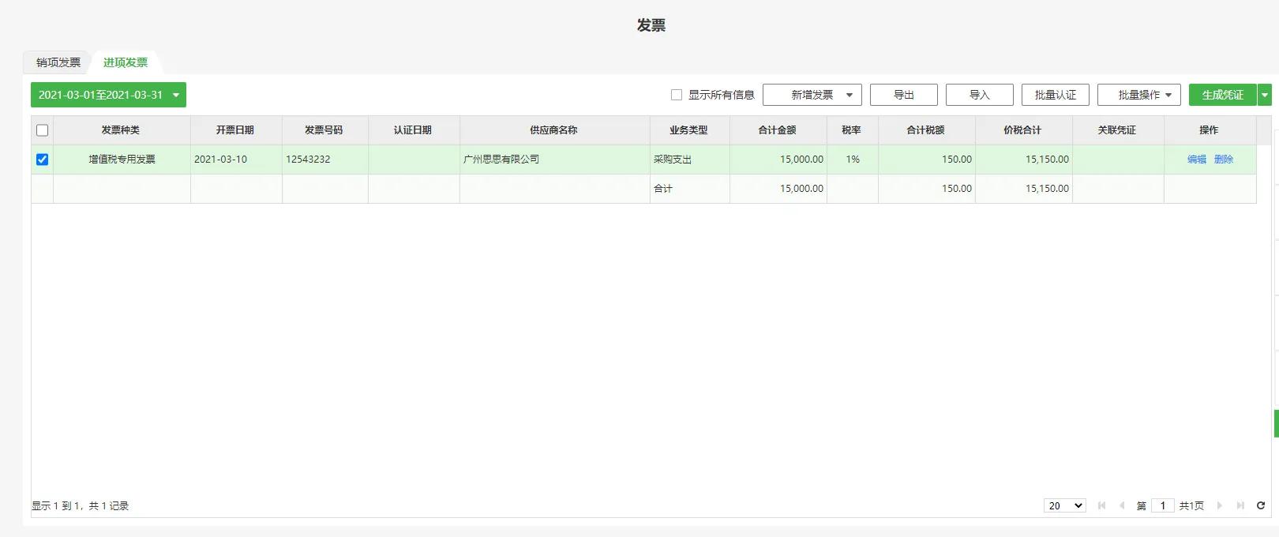
Task: Click the green vertical scrollbar handle
Action: [1276, 423]
